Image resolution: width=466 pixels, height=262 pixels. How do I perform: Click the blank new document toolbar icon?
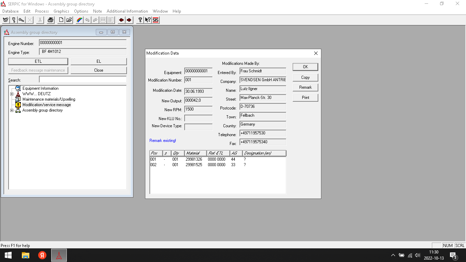[61, 20]
